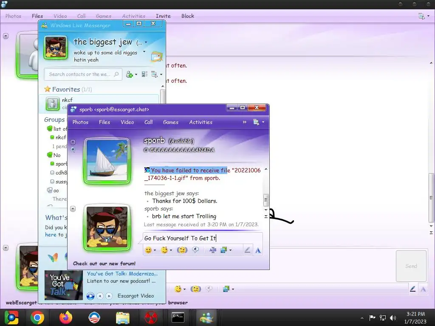Open show menu icon in background chat window

421,17
